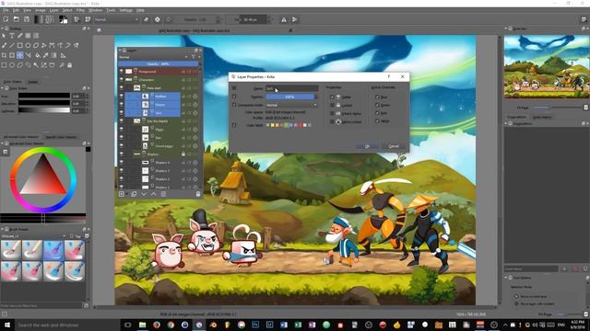Open the Settings menu
Viewport: 590px width, 331px height.
125,10
